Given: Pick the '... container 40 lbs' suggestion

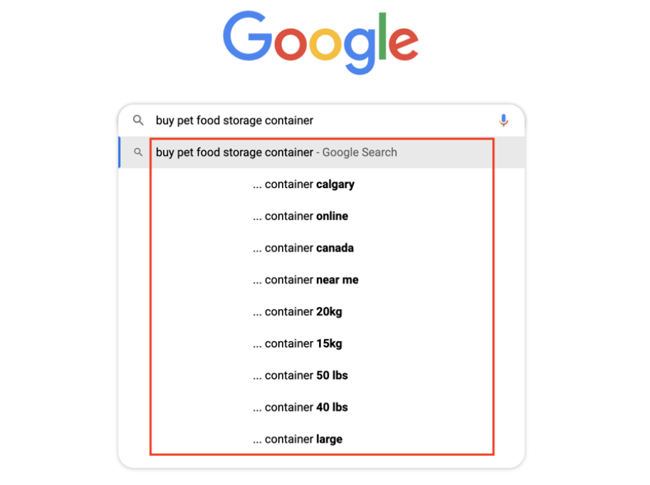Looking at the screenshot, I should point(300,407).
